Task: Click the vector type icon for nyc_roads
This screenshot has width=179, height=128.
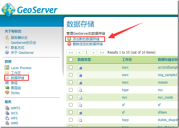Action: [x=80, y=97]
